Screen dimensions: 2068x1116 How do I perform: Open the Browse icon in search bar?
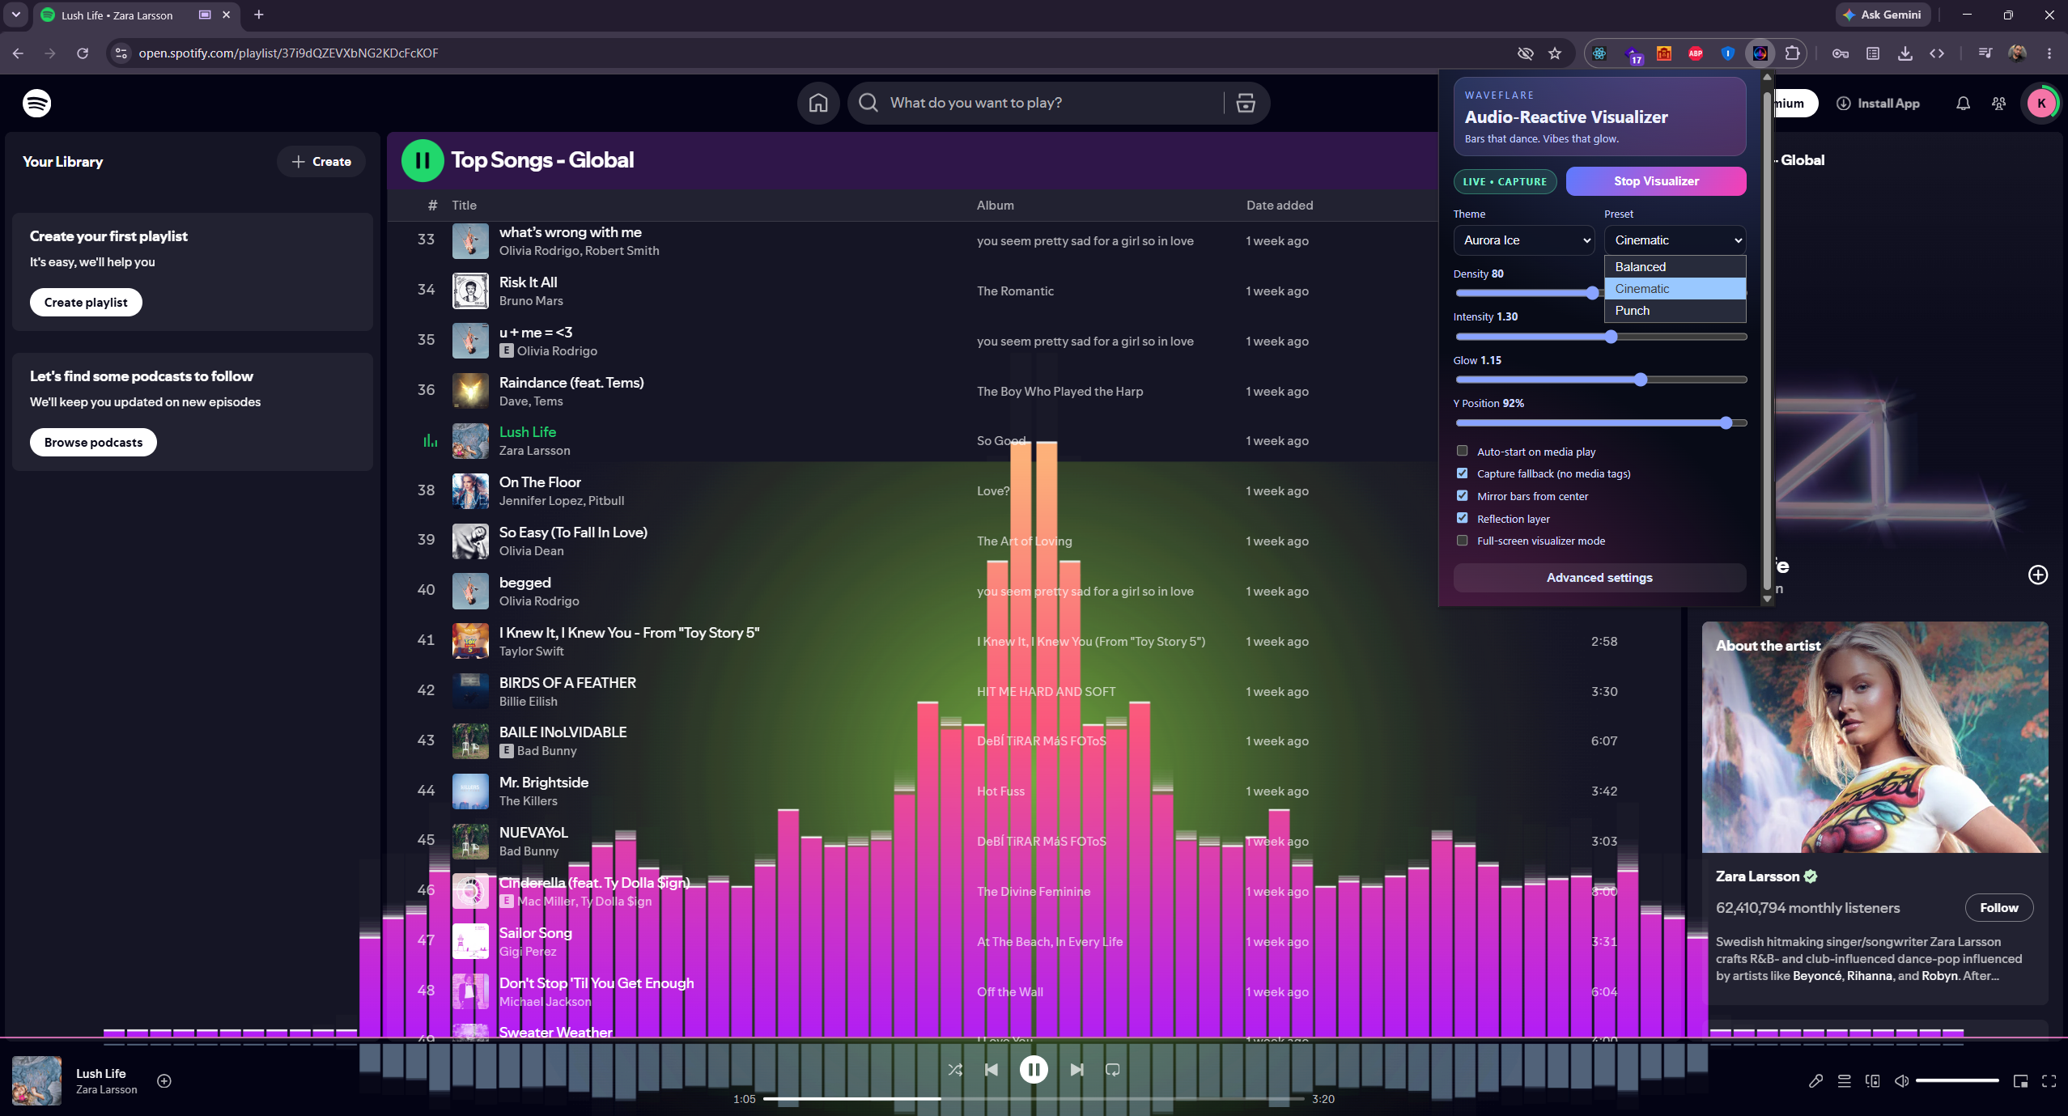(x=1245, y=103)
